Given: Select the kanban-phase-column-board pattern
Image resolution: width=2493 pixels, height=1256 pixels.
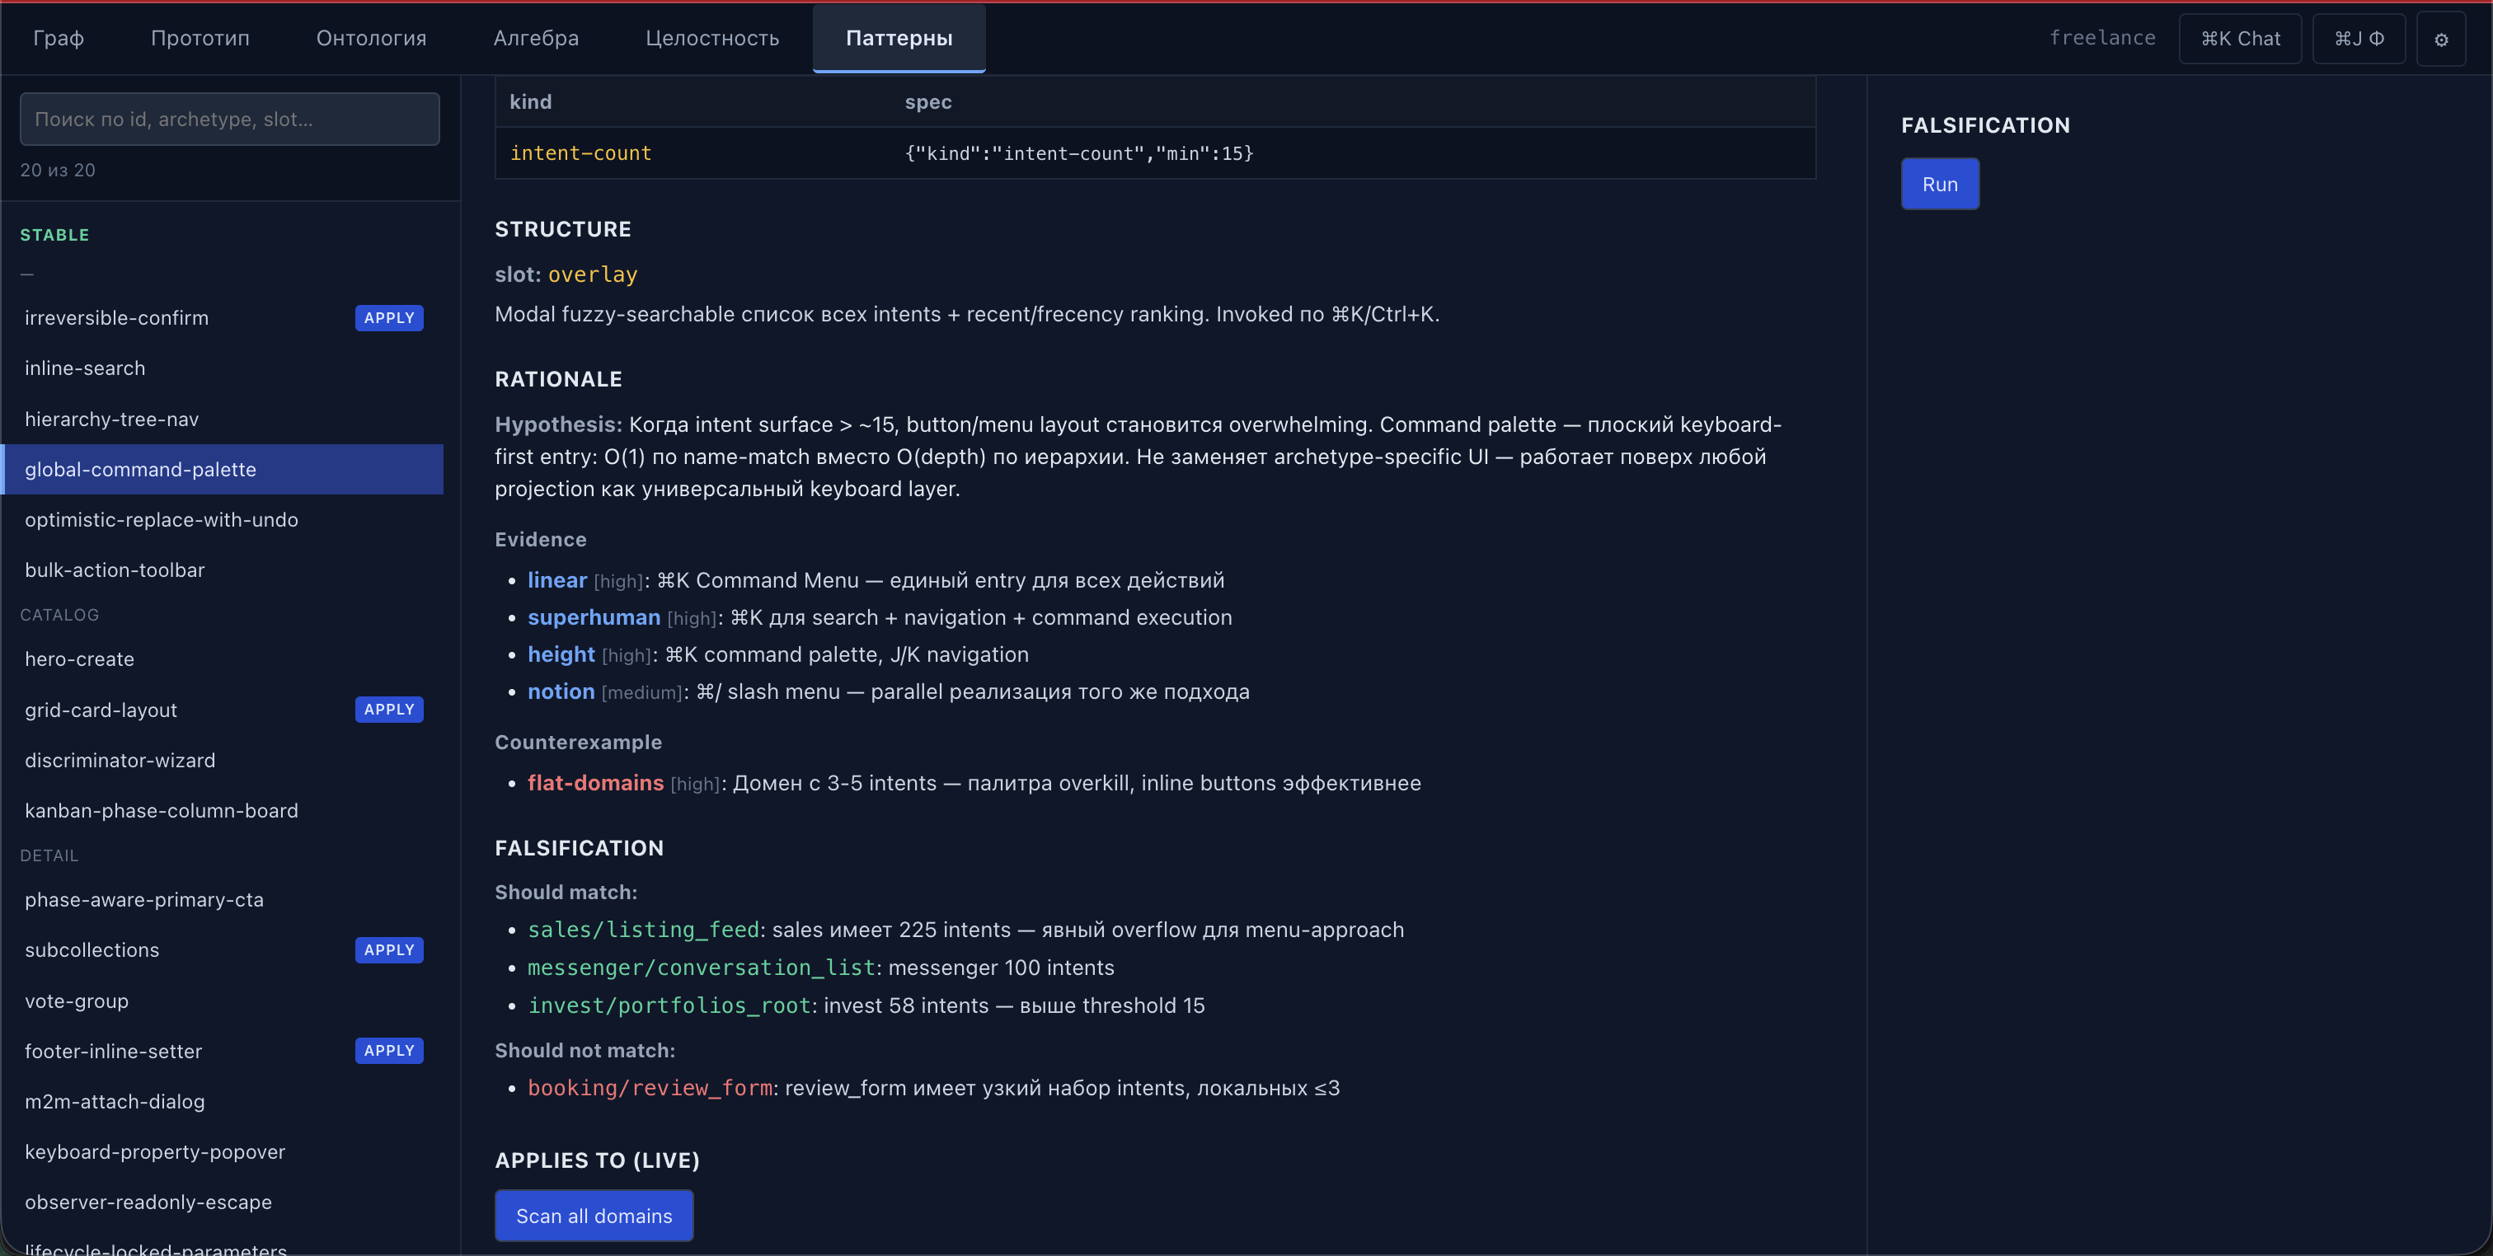Looking at the screenshot, I should coord(161,811).
